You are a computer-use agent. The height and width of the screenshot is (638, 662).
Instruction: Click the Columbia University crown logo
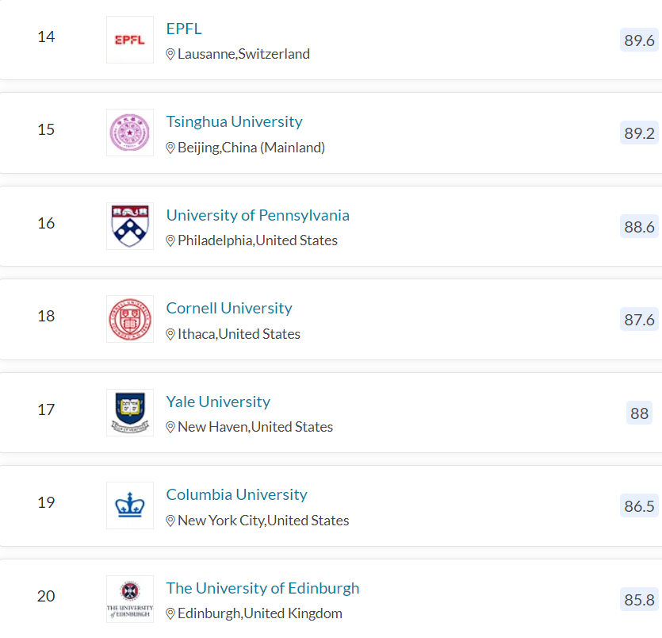click(x=130, y=505)
